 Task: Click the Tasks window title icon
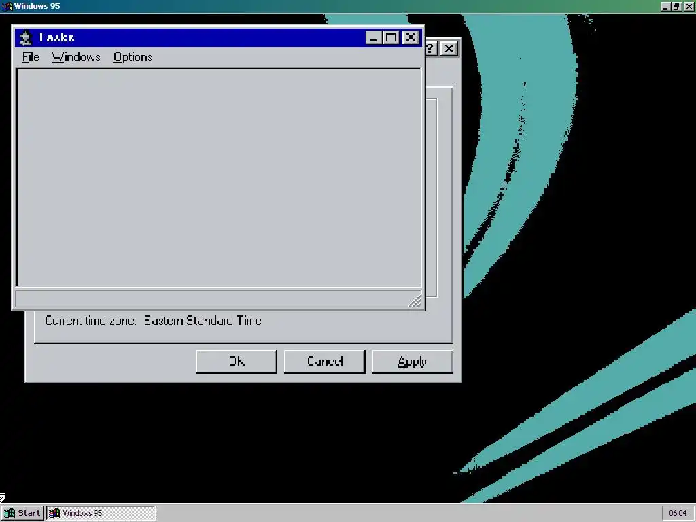[x=27, y=38]
